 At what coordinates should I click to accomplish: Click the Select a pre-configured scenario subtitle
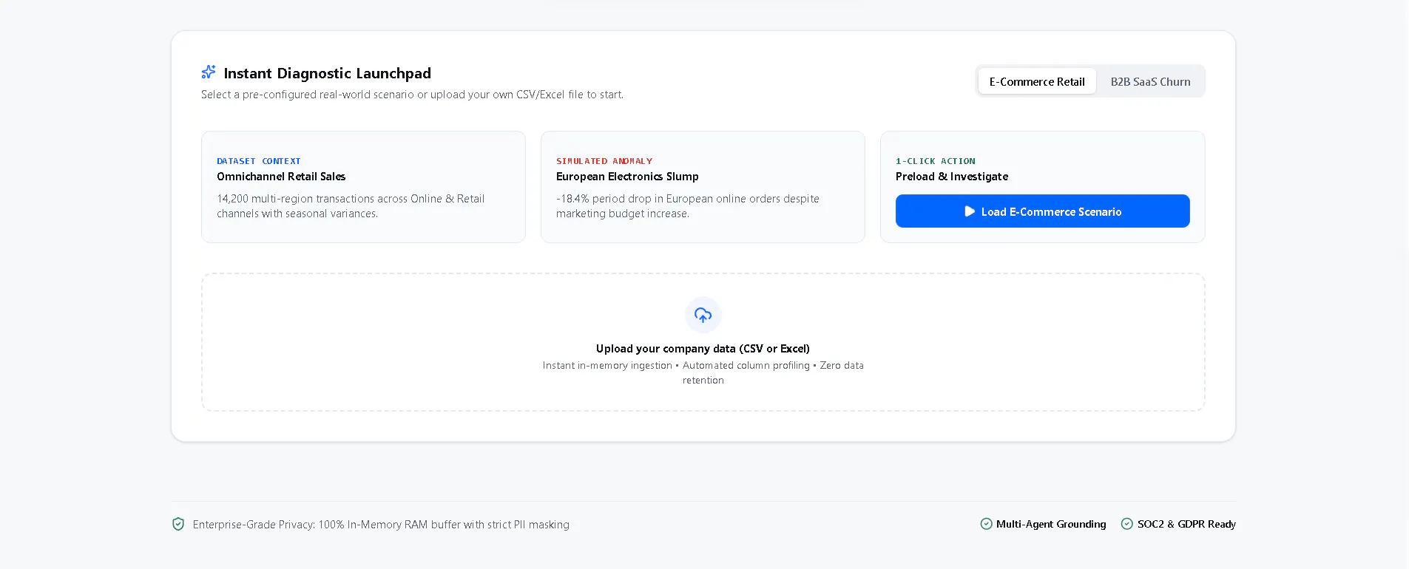click(412, 95)
